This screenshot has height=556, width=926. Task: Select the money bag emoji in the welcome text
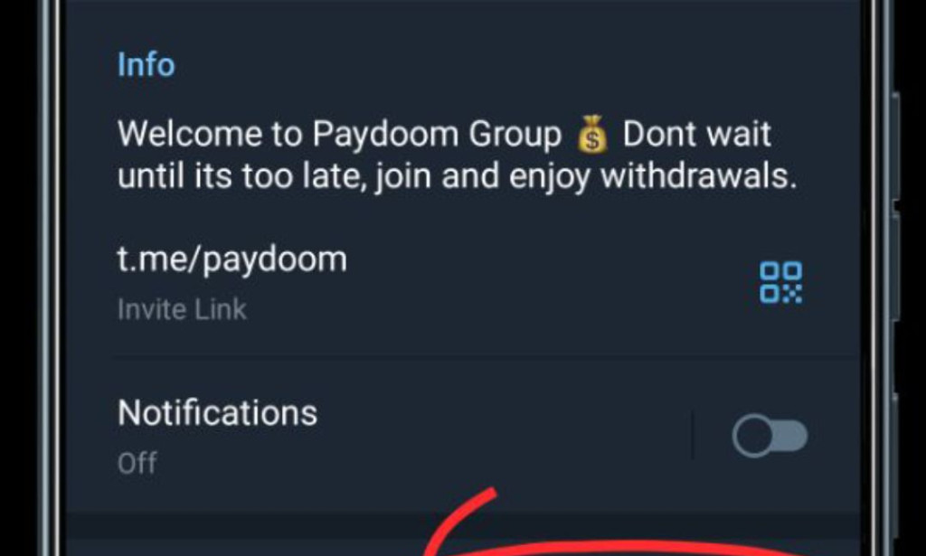point(594,136)
